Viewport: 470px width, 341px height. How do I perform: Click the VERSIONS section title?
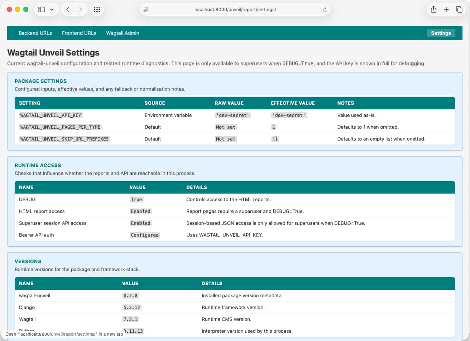(28, 261)
